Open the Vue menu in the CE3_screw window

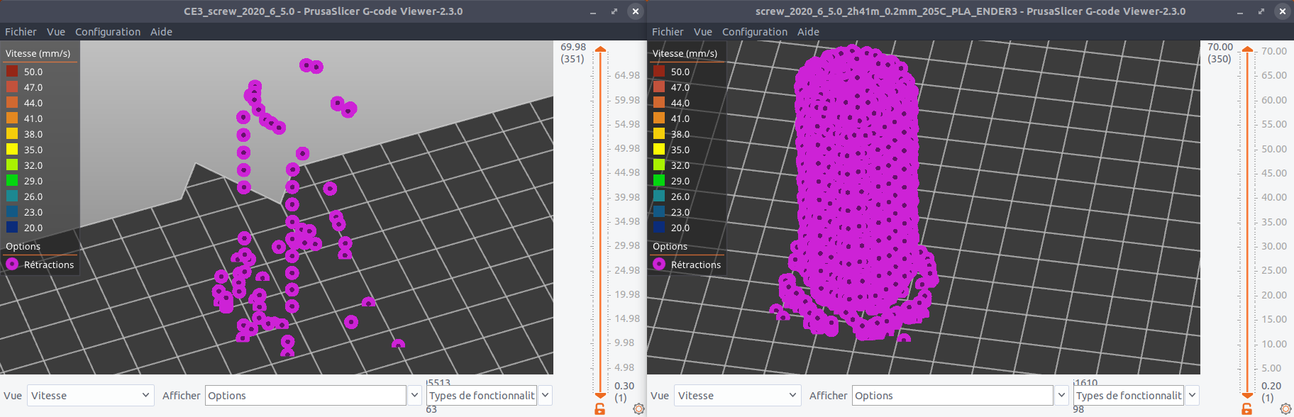tap(56, 32)
